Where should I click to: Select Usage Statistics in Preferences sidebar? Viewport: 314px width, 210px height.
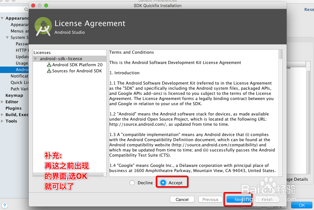(x=22, y=63)
